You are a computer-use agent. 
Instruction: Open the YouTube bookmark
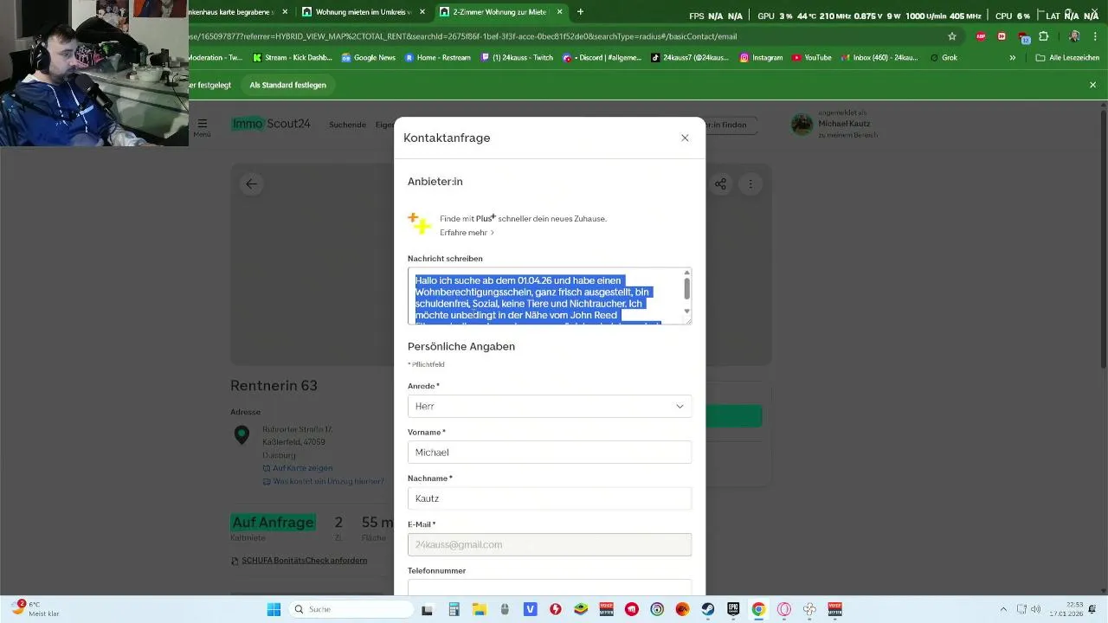(x=811, y=58)
